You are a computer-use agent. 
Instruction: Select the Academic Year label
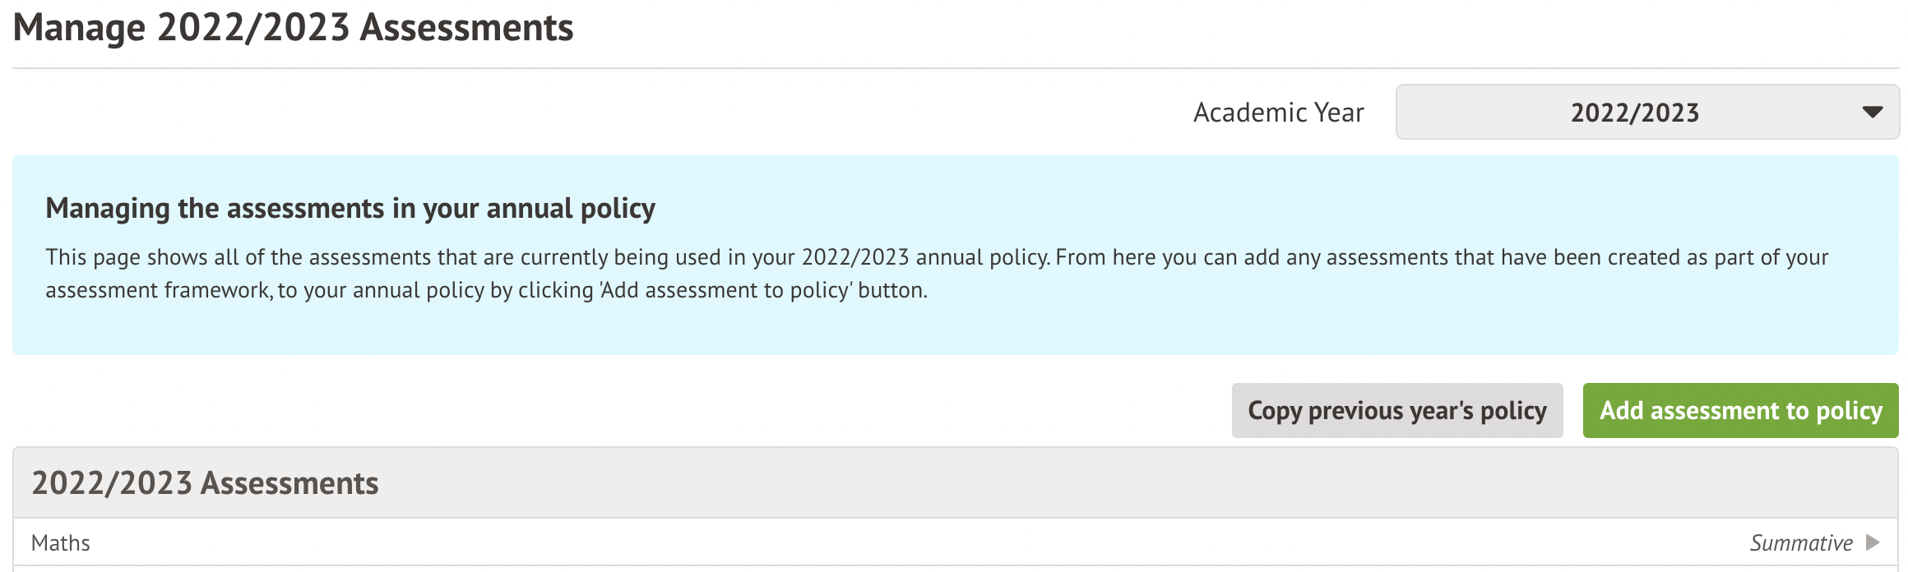tap(1277, 113)
